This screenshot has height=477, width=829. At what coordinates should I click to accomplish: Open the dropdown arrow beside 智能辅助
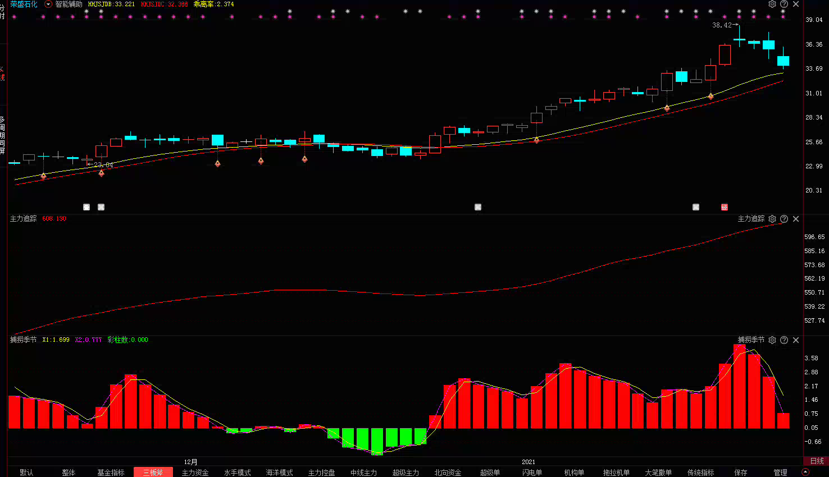(x=48, y=4)
